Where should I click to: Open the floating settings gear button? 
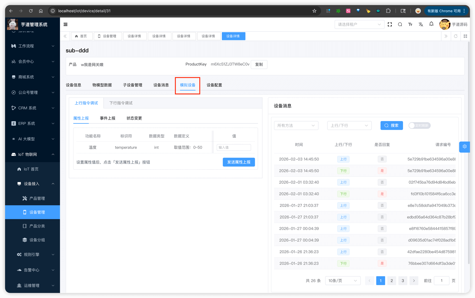pyautogui.click(x=464, y=147)
